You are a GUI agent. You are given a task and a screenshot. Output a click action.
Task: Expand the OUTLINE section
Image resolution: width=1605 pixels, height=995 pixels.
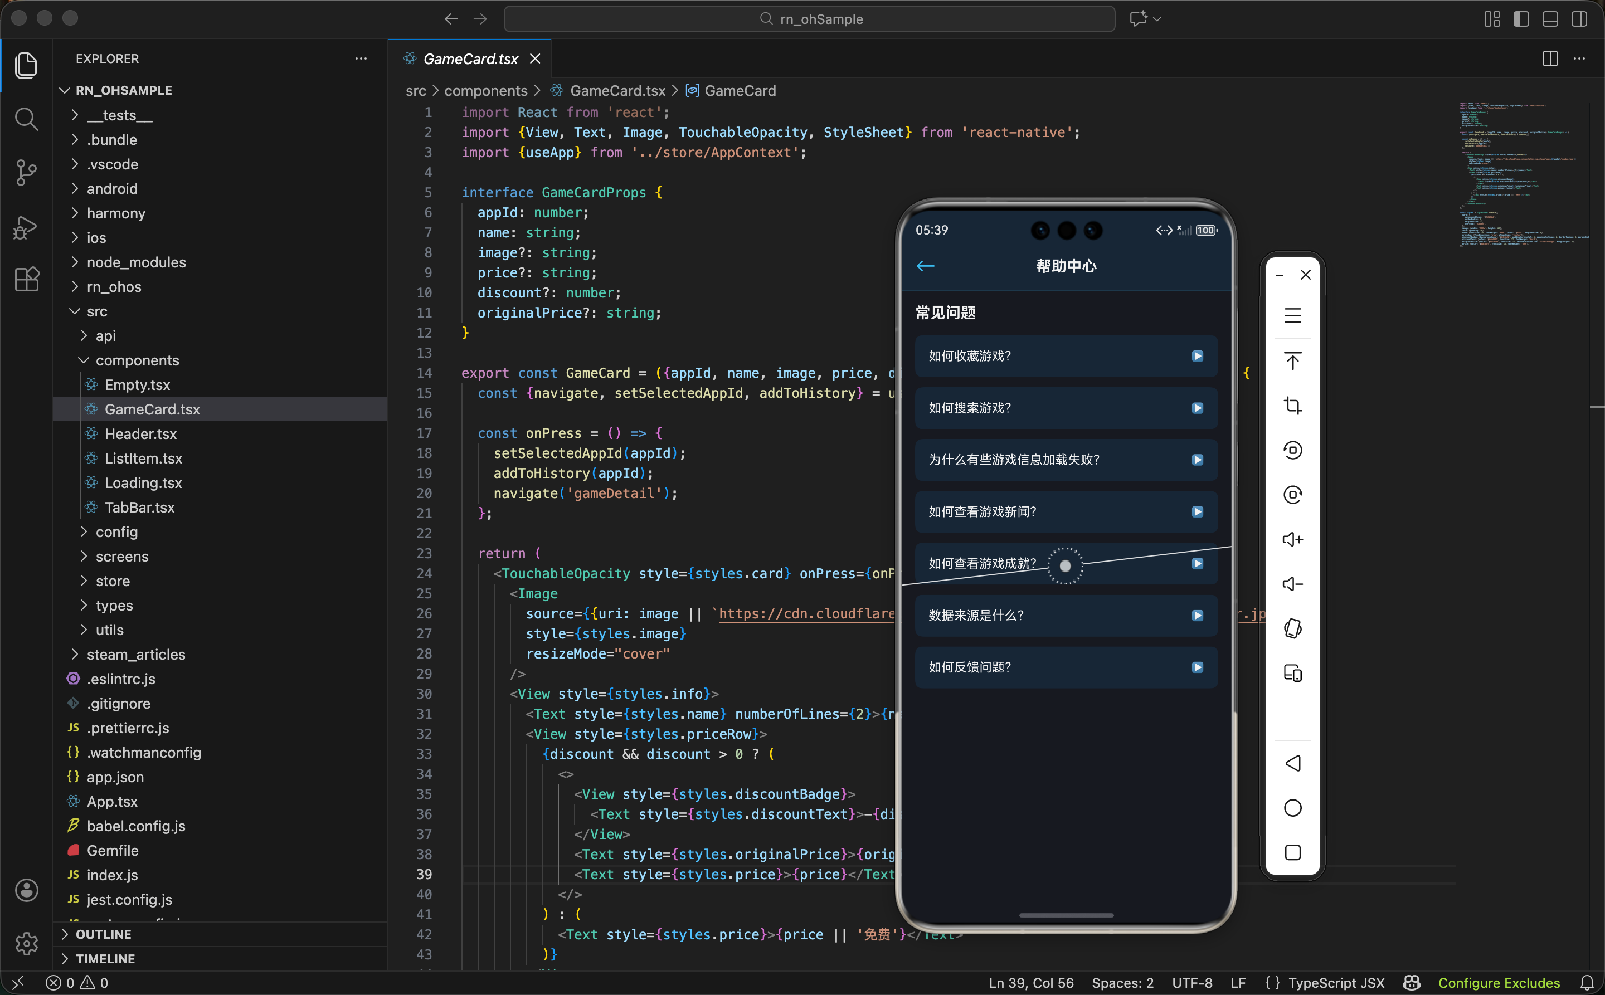tap(103, 934)
